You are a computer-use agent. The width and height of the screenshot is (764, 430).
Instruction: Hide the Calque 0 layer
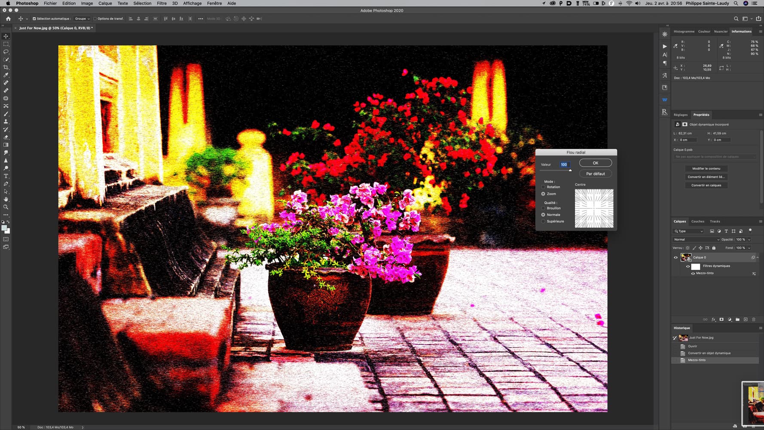tap(675, 258)
